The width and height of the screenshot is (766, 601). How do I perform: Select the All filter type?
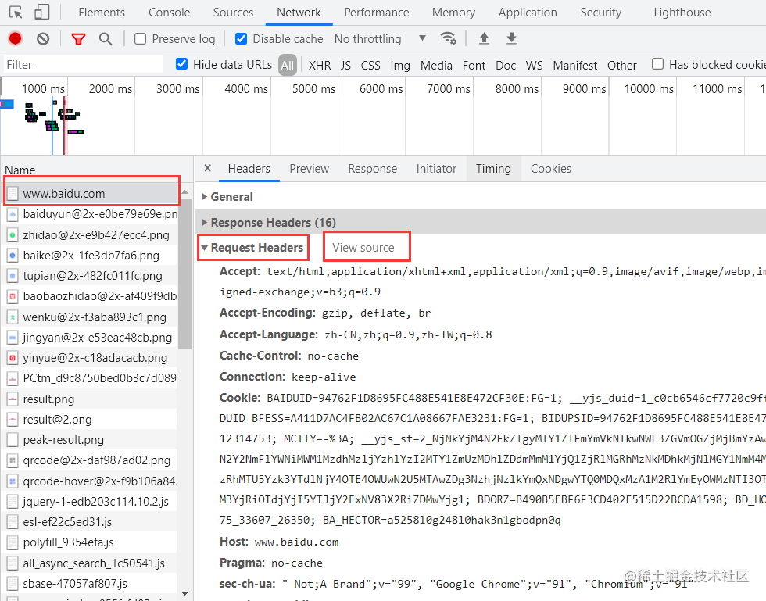[x=288, y=65]
